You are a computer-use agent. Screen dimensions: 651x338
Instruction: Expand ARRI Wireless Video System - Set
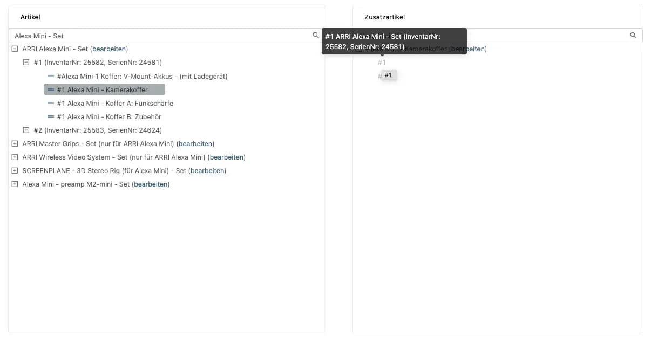(x=15, y=157)
